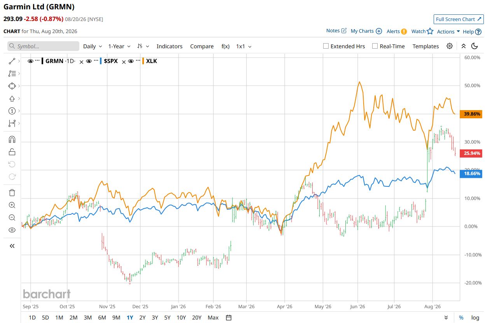Click the Full Screen Chart button
Image resolution: width=485 pixels, height=323 pixels.
click(459, 19)
